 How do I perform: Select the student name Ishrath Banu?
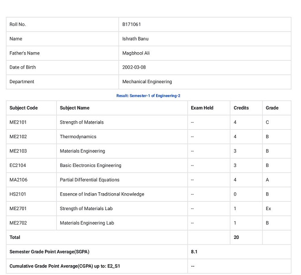point(135,39)
